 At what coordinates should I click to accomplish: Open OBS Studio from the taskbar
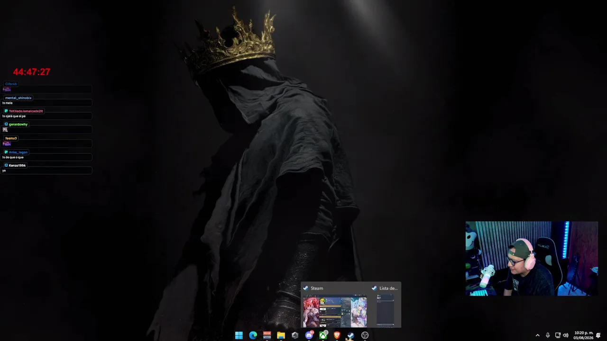pos(365,335)
